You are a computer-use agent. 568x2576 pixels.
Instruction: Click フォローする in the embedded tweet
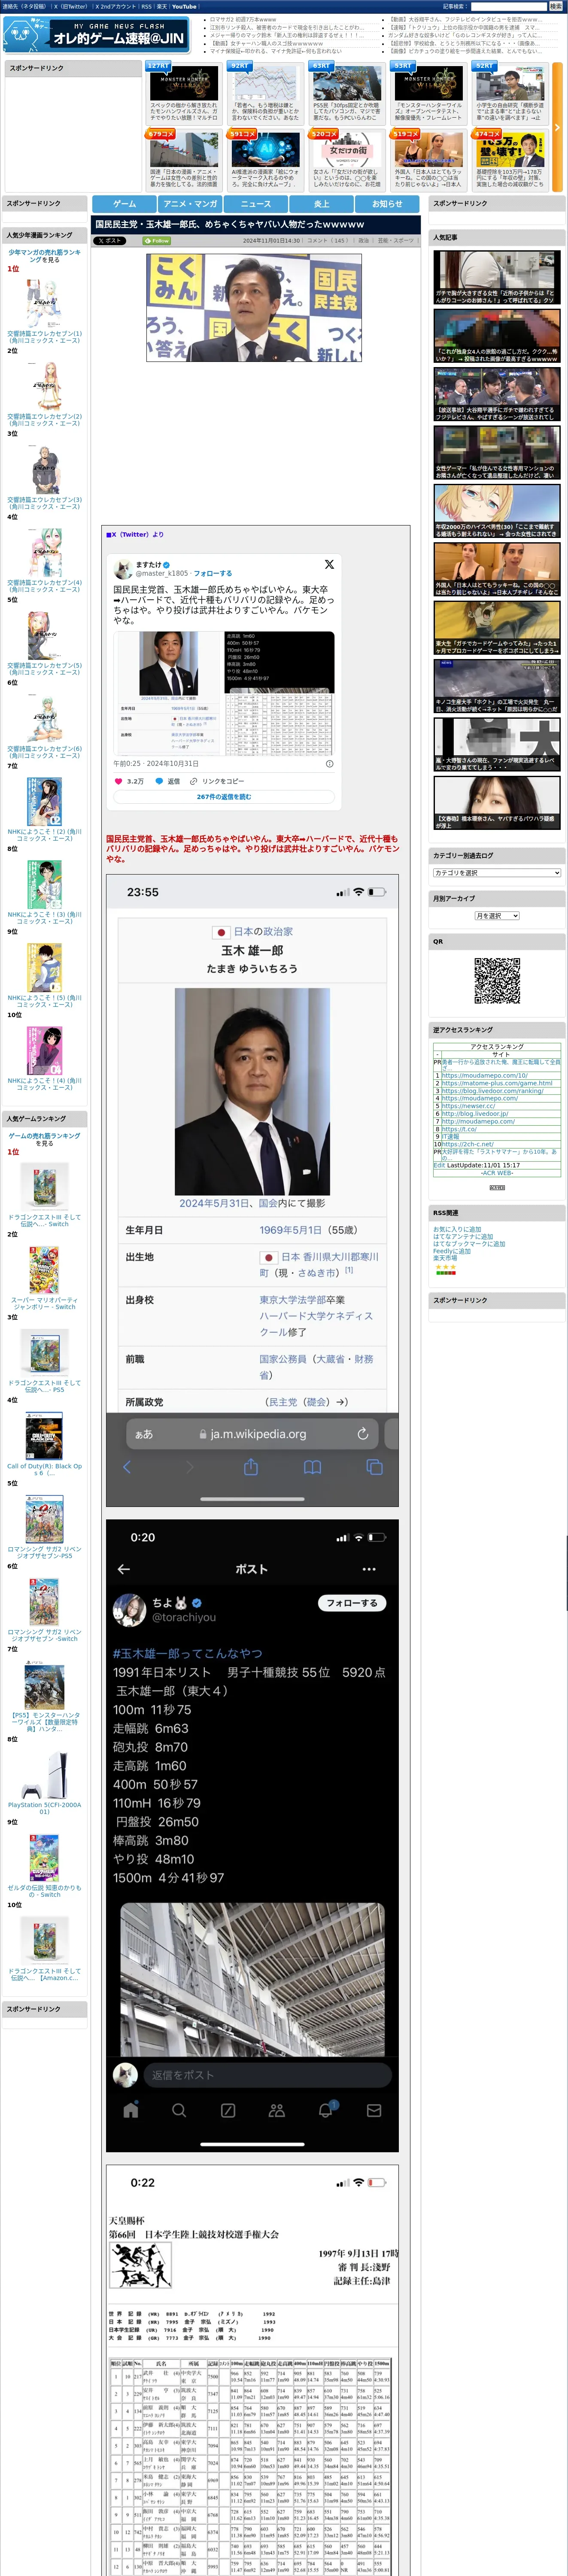212,573
